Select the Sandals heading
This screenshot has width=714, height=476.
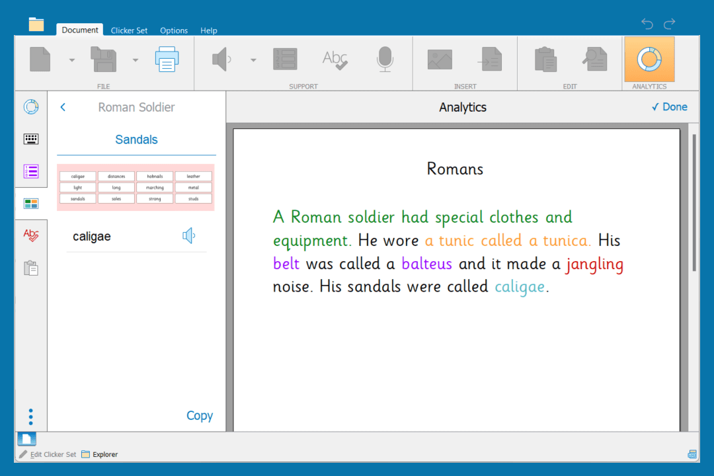point(136,139)
